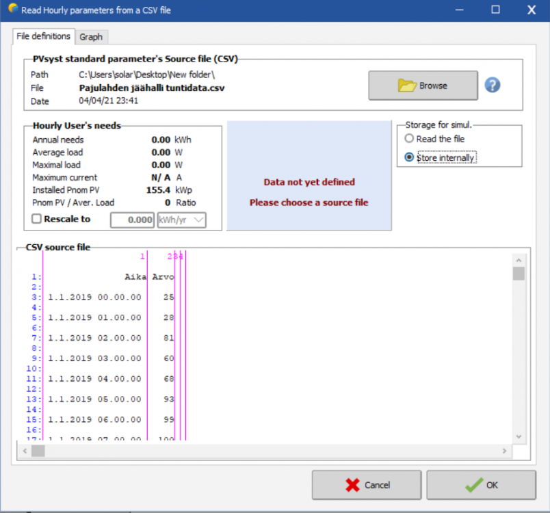Enable the Rescale to checkbox

[x=37, y=220]
